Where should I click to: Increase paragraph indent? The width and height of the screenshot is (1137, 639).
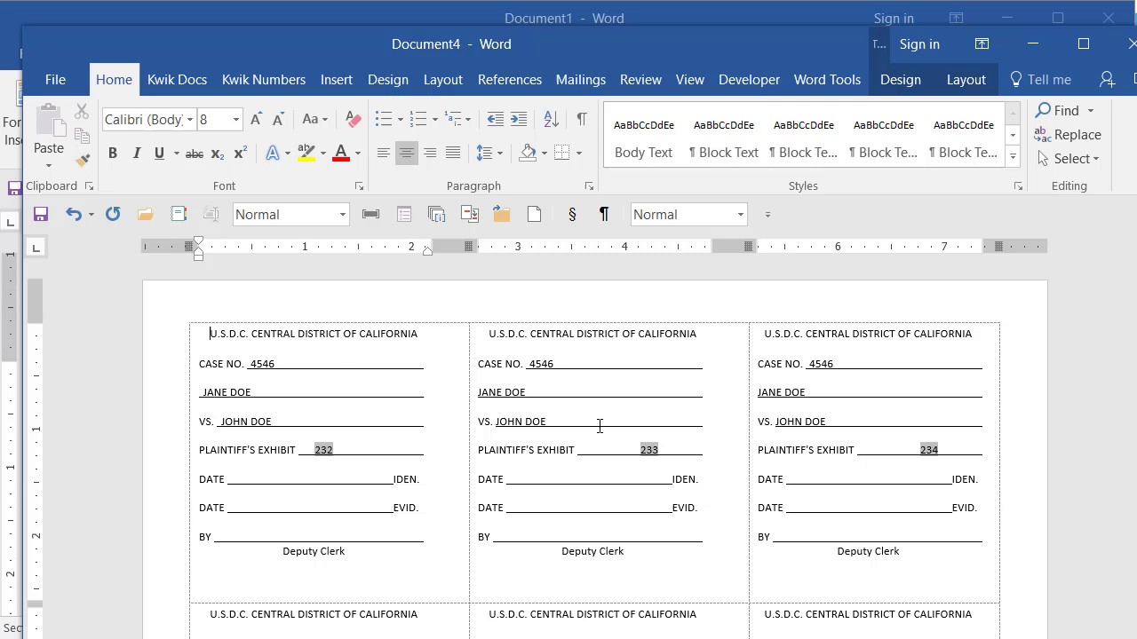(519, 119)
